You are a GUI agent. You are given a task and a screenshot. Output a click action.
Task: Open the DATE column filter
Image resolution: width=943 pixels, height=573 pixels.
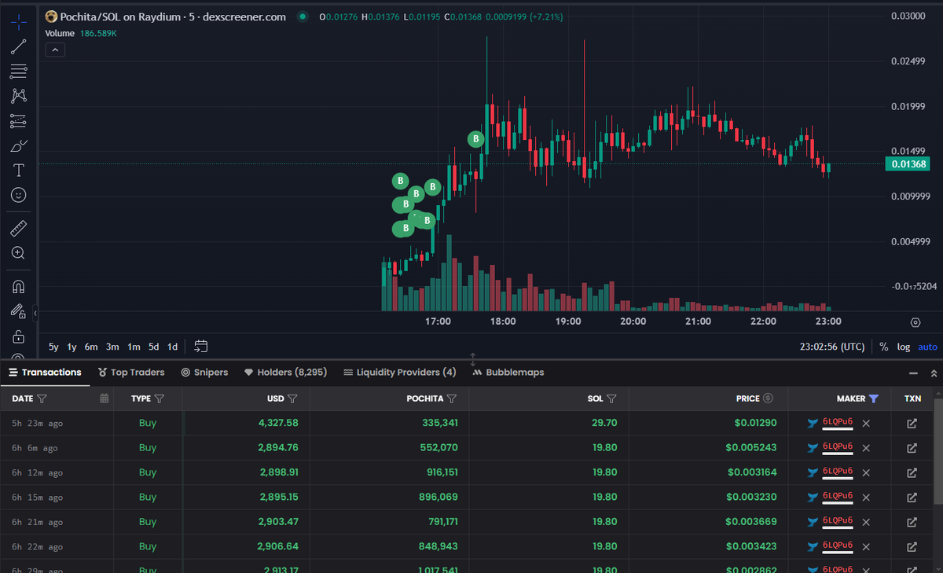tap(42, 399)
